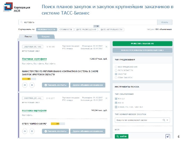Click the clear filters broom icon
The image size is (191, 143).
168,136
